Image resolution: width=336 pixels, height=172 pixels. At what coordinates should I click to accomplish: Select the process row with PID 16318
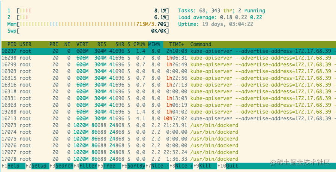pos(168,92)
